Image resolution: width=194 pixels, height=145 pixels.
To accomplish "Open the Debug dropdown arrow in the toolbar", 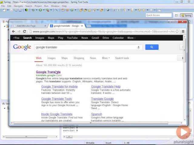I will click(x=36, y=10).
